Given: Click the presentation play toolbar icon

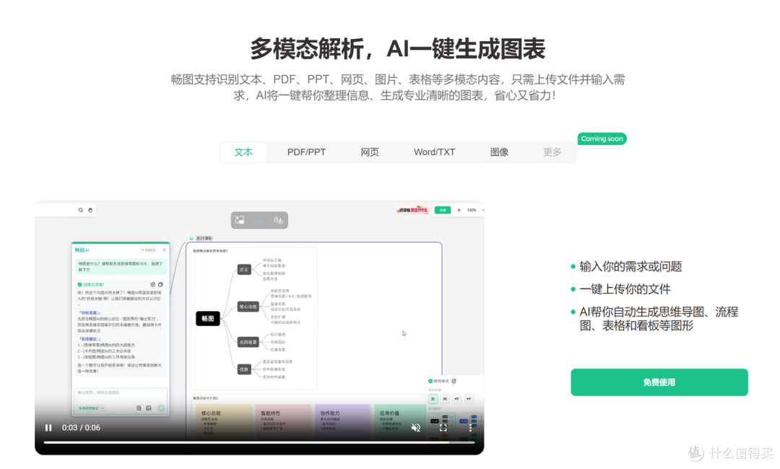Looking at the screenshot, I should (258, 219).
